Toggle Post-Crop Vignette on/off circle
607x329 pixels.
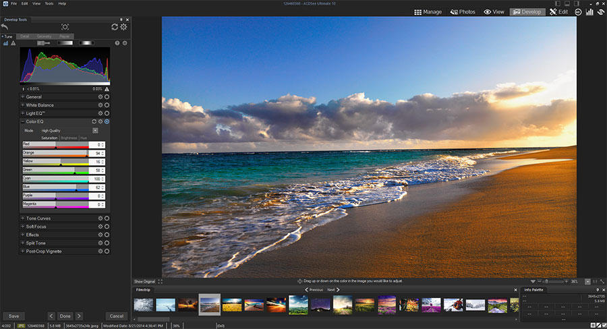[107, 251]
